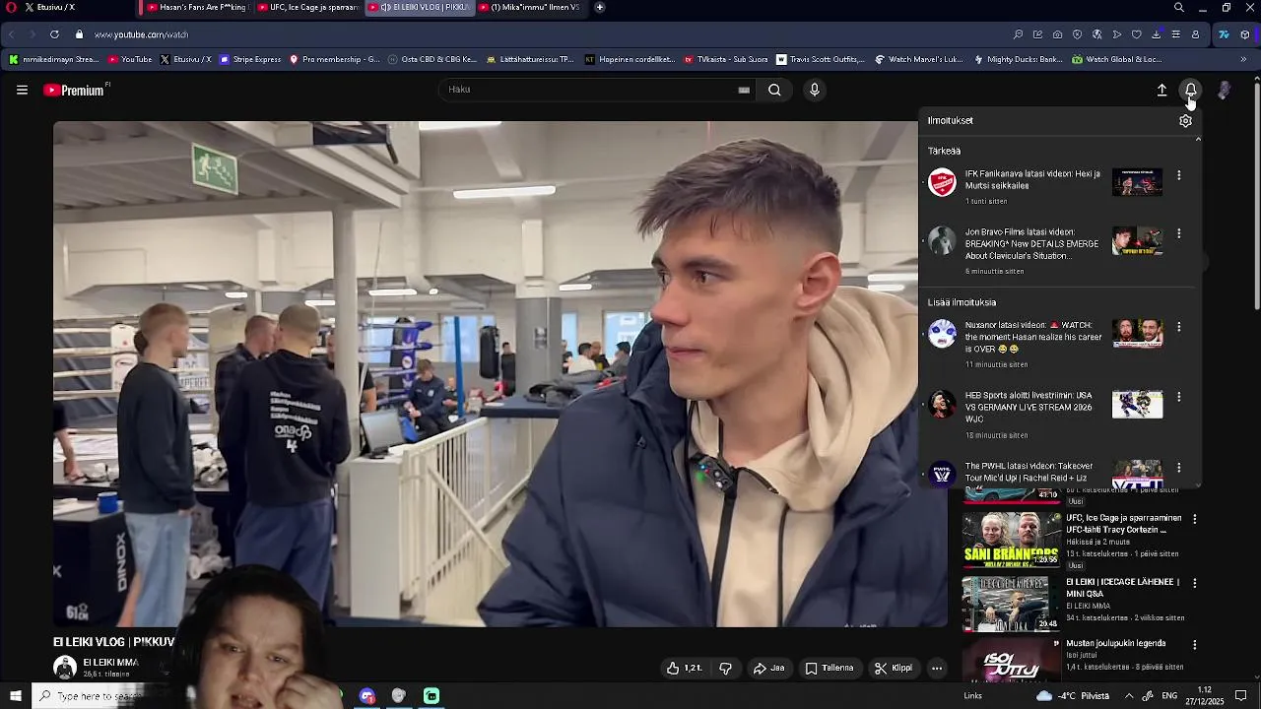
Task: Close notifications via the bell icon
Action: [1191, 90]
